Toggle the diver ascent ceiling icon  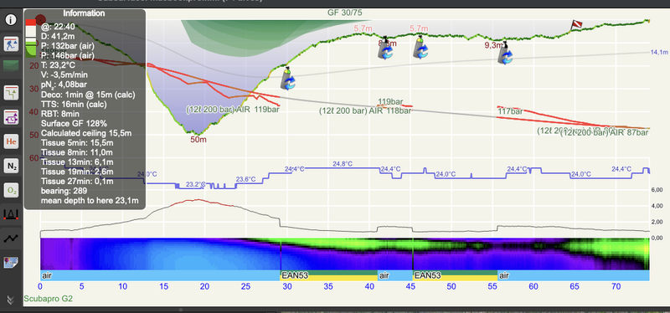coord(10,44)
